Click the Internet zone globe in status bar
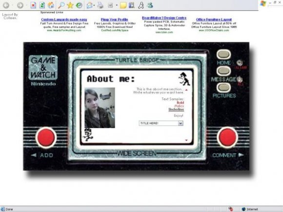The image size is (283, 212). pyautogui.click(x=243, y=209)
